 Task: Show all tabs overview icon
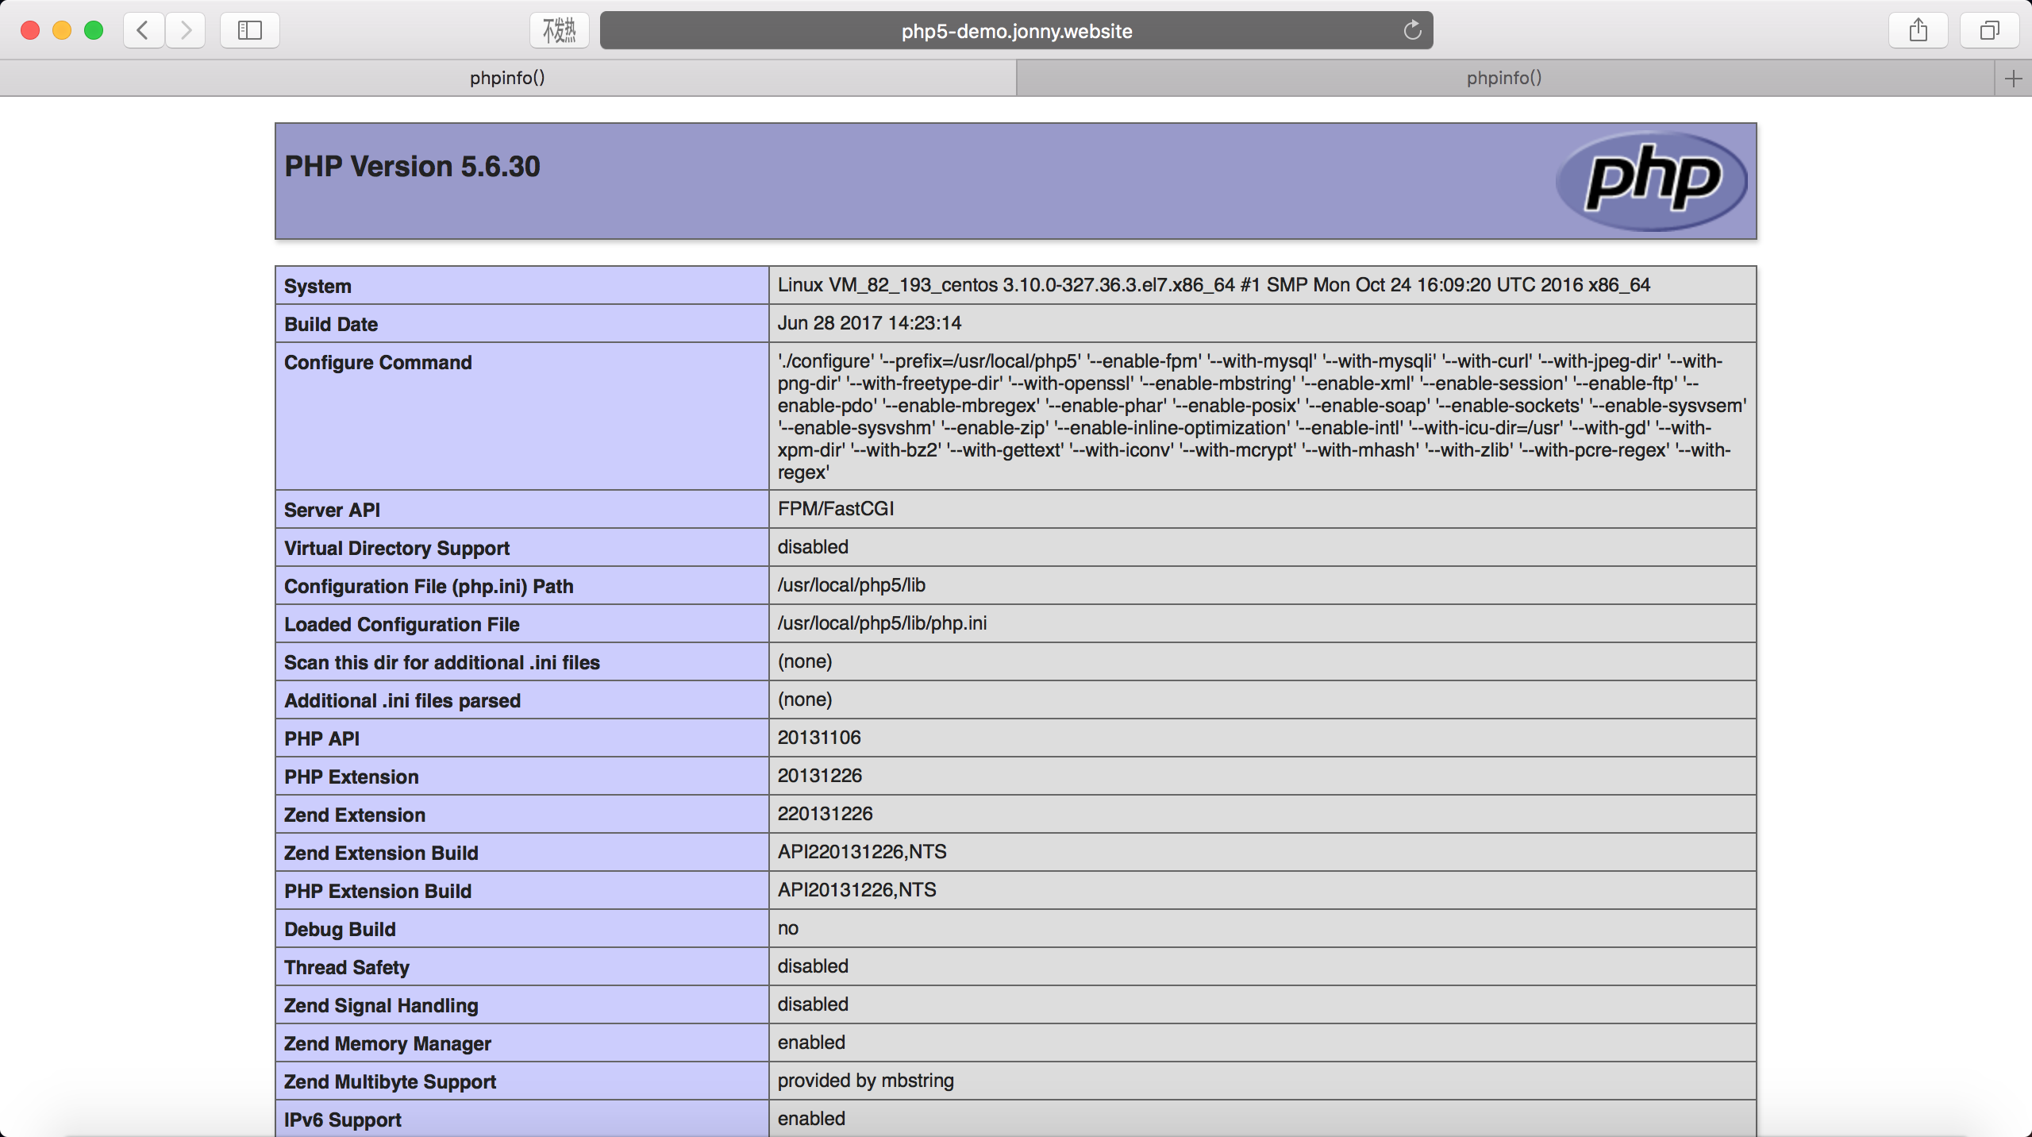coord(1989,30)
